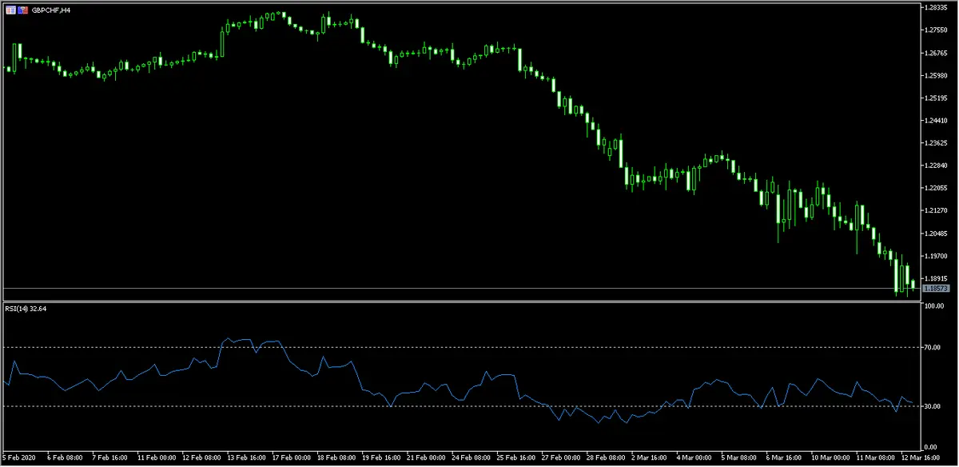The height and width of the screenshot is (467, 959).
Task: Click the 11 Feb 00:00 time label
Action: coord(157,457)
